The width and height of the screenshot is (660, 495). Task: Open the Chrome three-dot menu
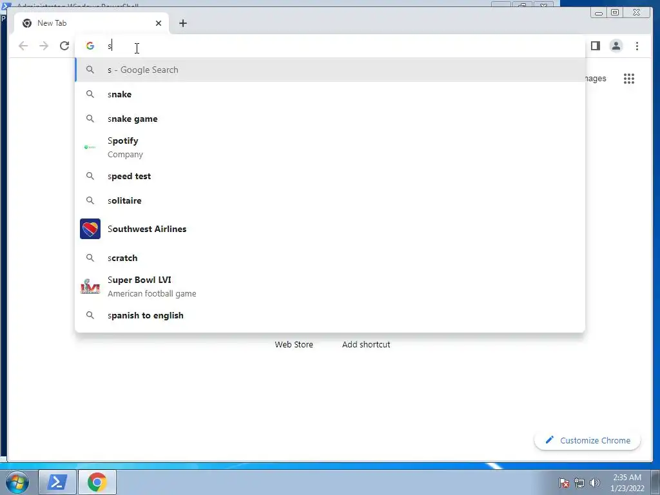(x=637, y=46)
